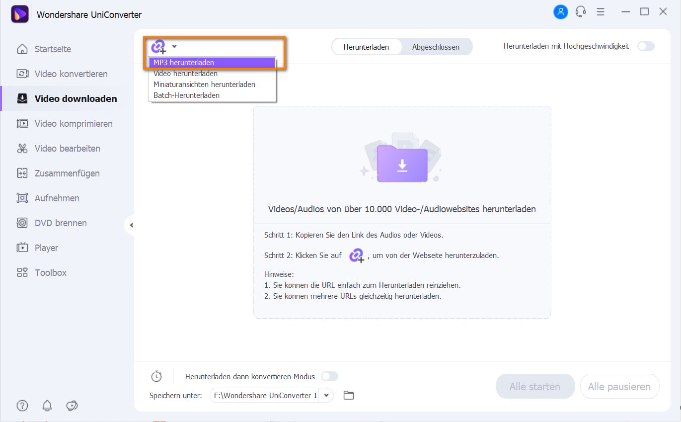Click the Startseite home icon

point(22,49)
